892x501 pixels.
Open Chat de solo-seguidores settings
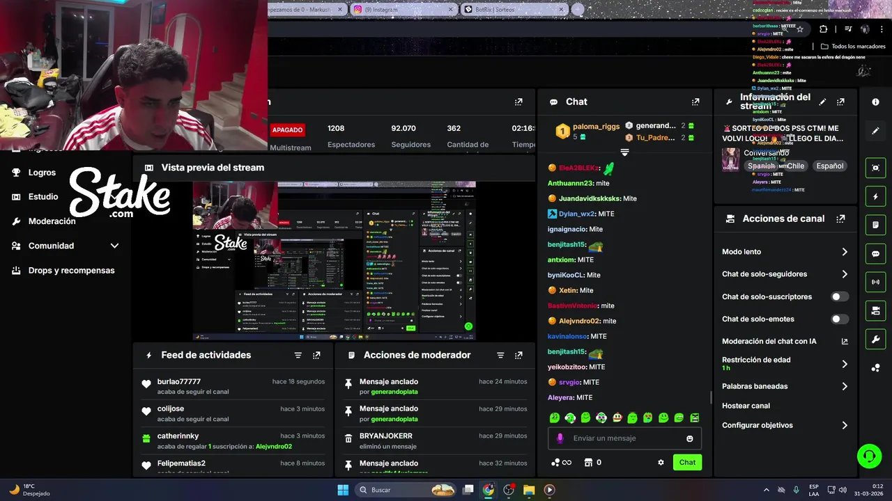click(x=785, y=274)
